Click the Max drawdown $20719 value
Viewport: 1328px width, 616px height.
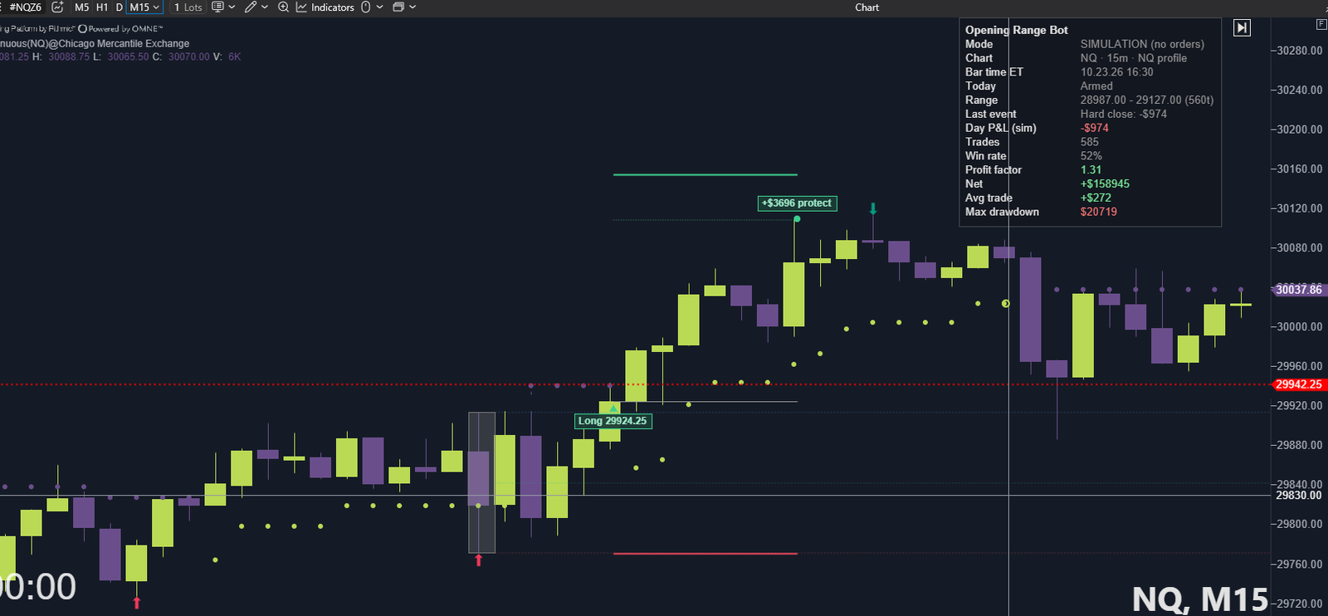pos(1098,212)
